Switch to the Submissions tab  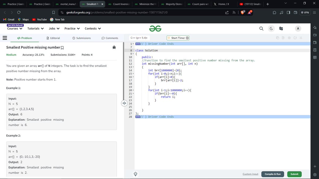[x=81, y=38]
